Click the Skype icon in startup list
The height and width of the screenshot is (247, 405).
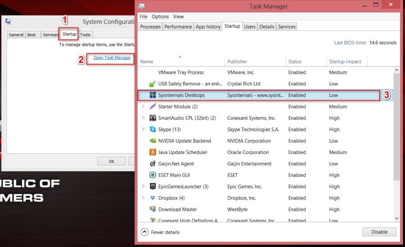[x=153, y=129]
